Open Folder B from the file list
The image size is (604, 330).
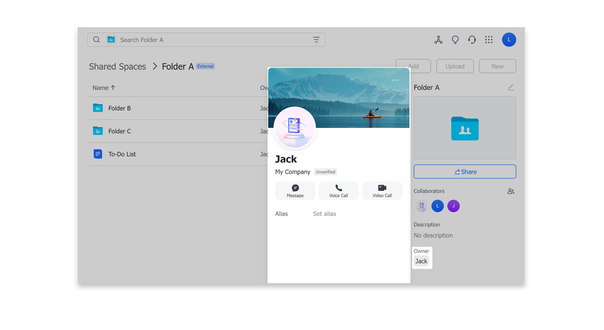119,108
